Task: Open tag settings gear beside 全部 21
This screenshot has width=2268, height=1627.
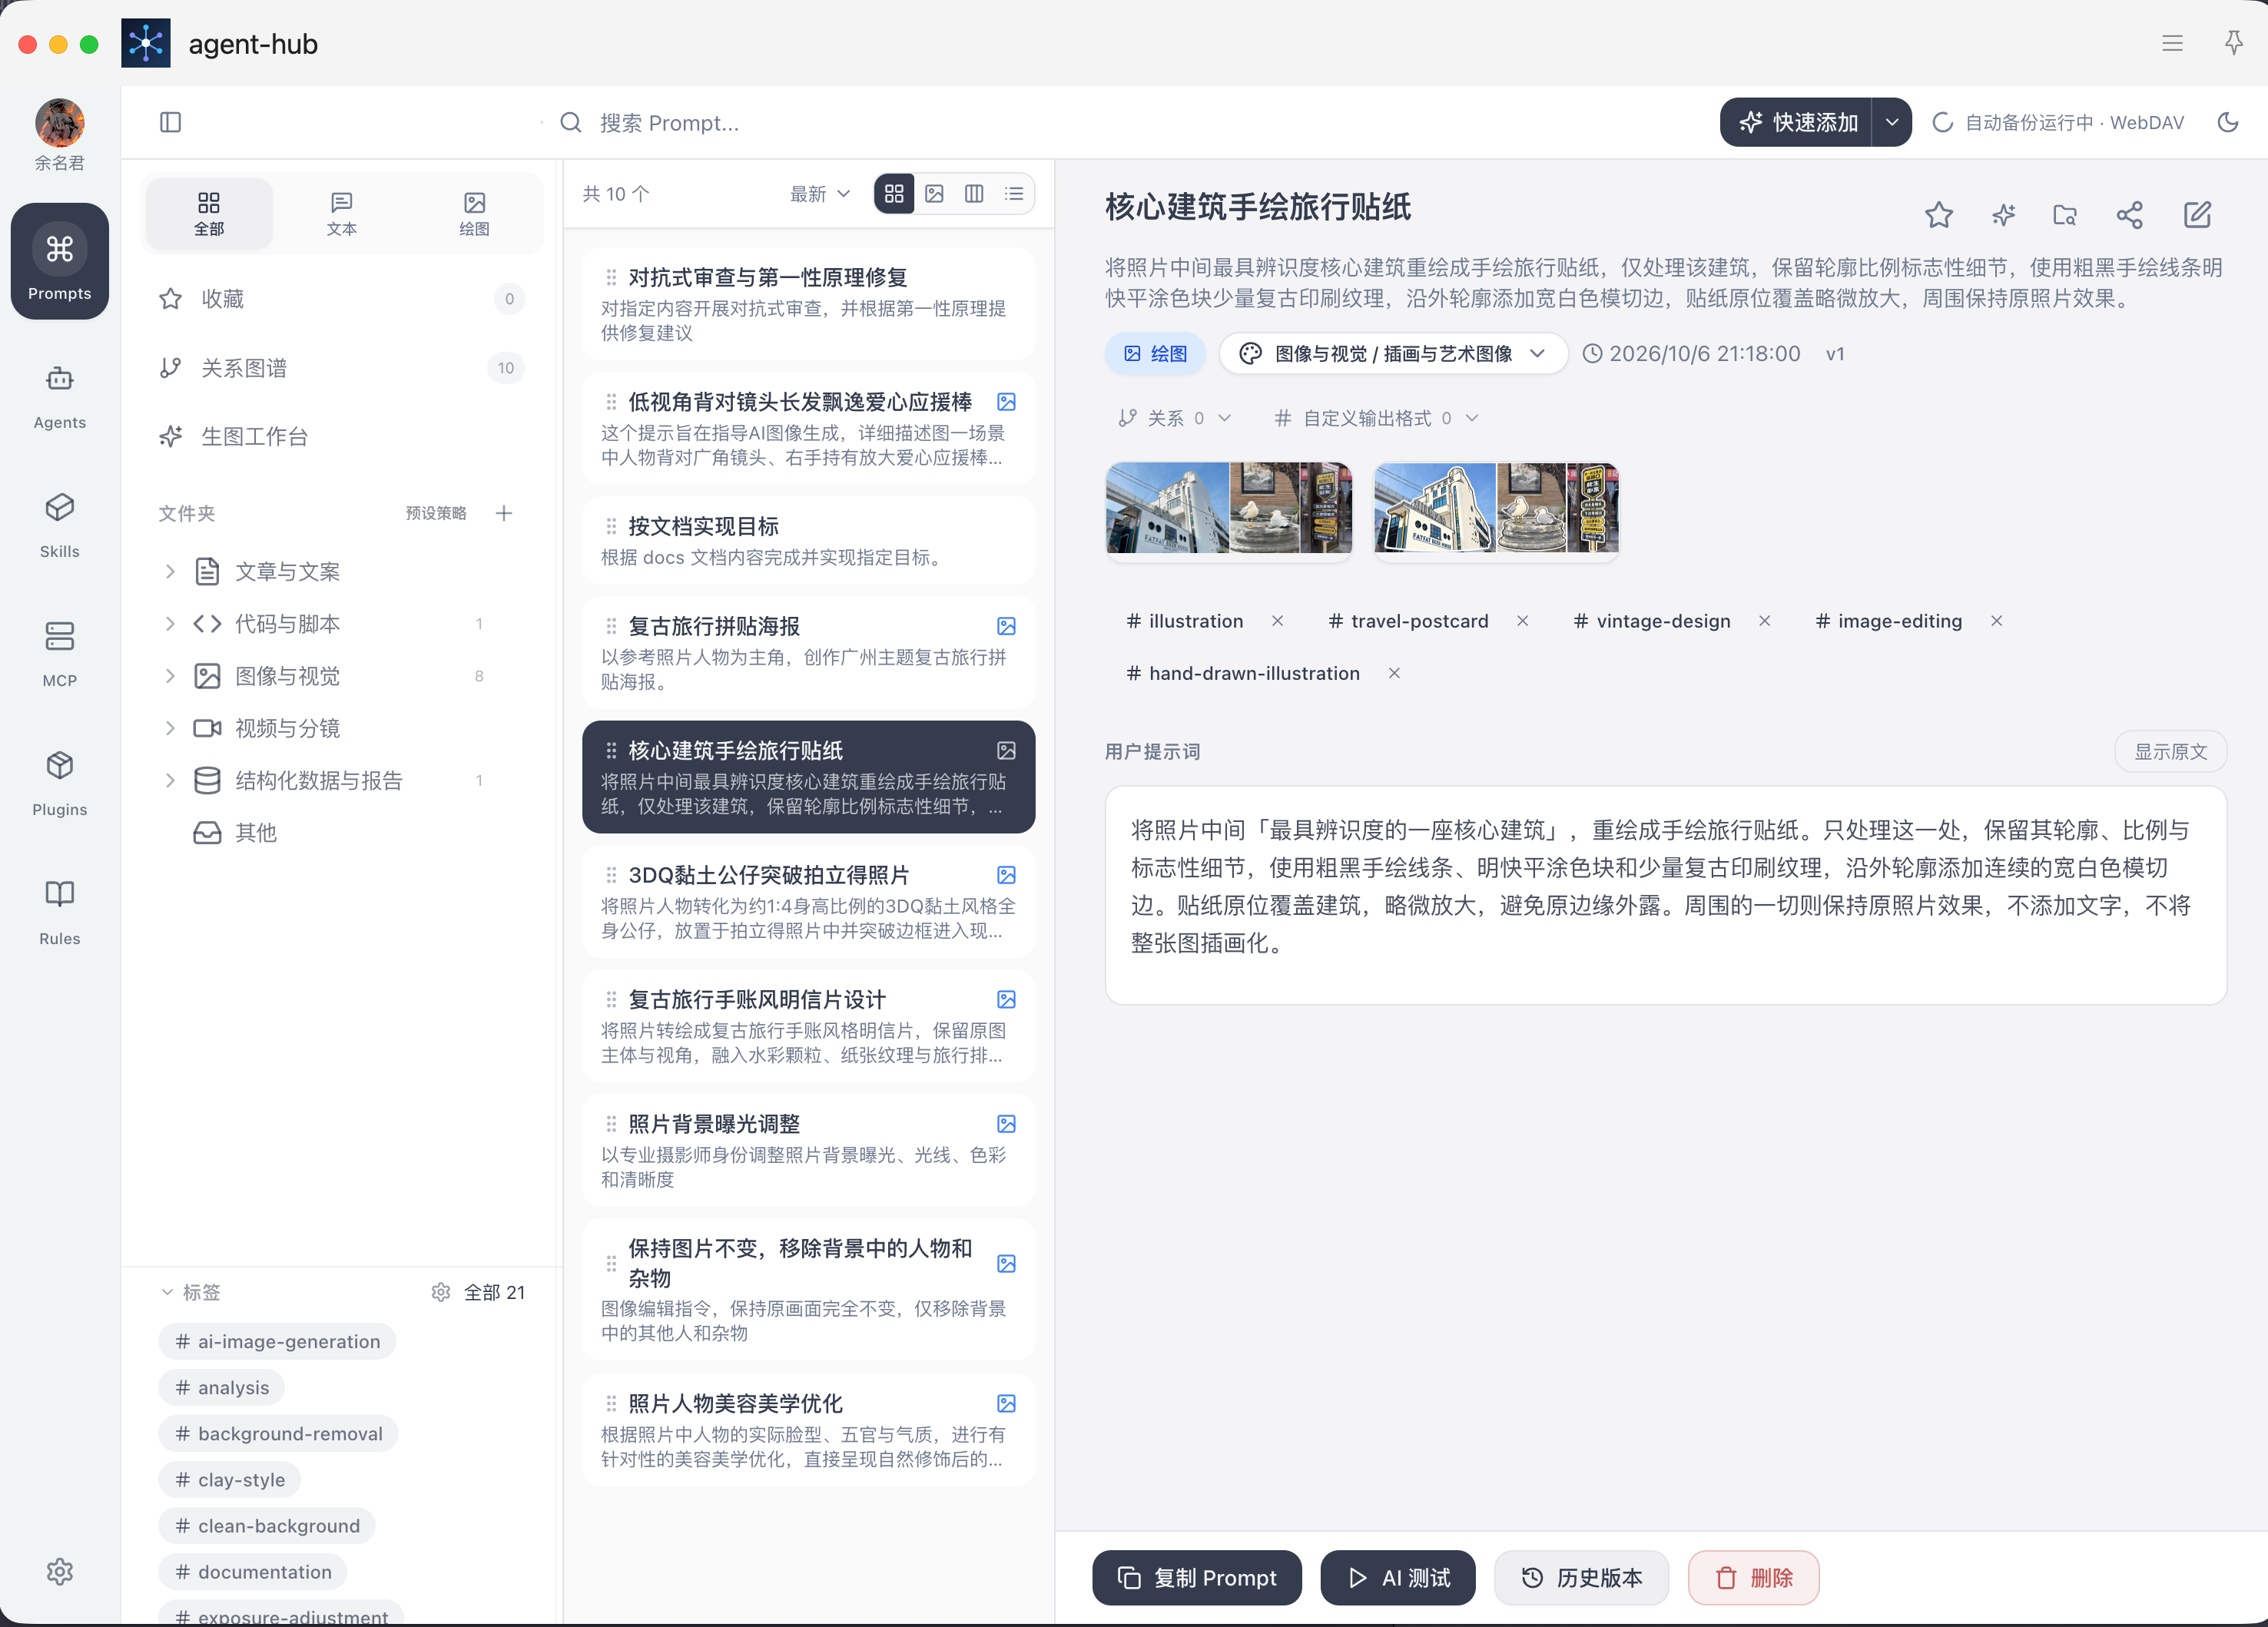Action: pyautogui.click(x=441, y=1292)
